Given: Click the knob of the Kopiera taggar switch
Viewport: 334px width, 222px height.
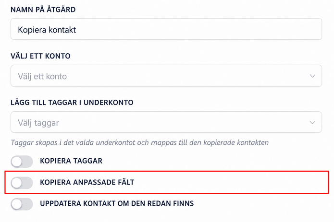Looking at the screenshot, I should (17, 162).
